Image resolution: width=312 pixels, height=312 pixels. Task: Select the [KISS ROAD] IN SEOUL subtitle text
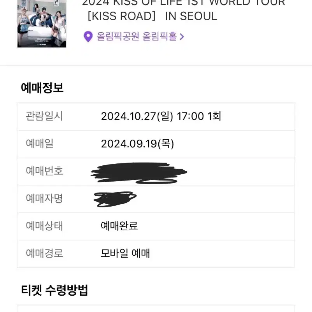click(x=152, y=16)
